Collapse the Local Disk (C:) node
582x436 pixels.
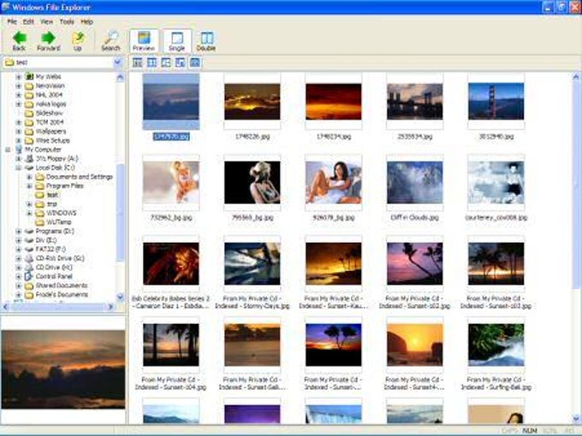[18, 168]
